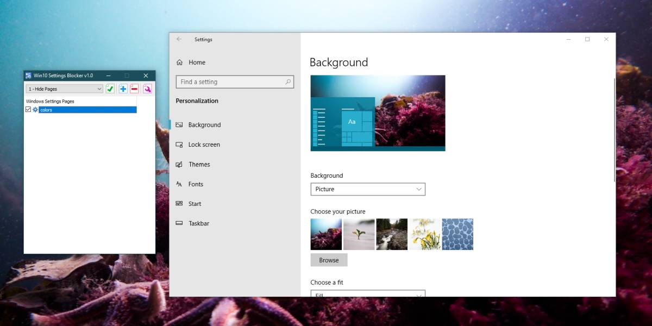Click the Settings window vertical scrollbar

pos(615,130)
